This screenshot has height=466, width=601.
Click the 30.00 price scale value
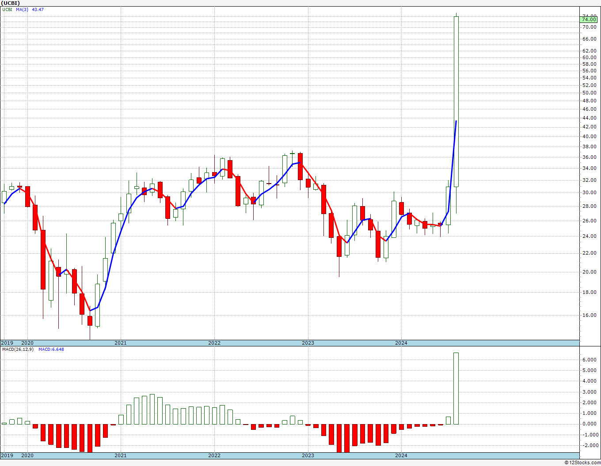click(x=590, y=192)
